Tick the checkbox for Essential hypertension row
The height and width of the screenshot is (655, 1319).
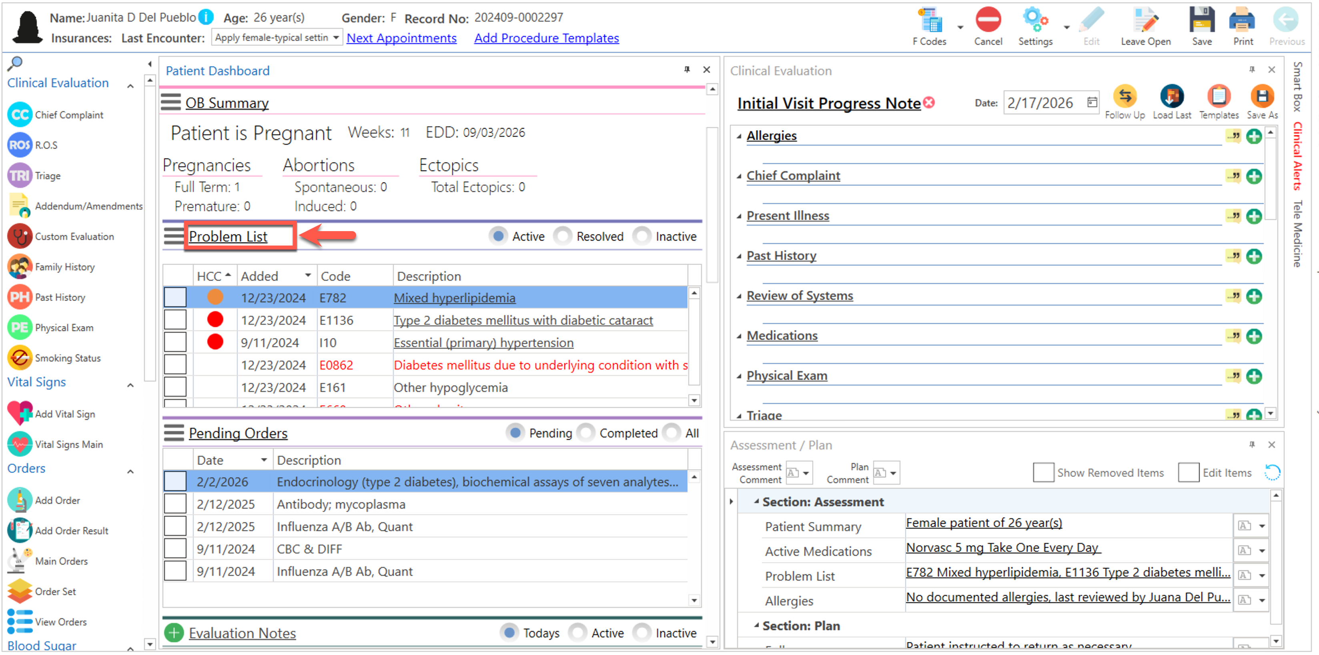point(175,342)
